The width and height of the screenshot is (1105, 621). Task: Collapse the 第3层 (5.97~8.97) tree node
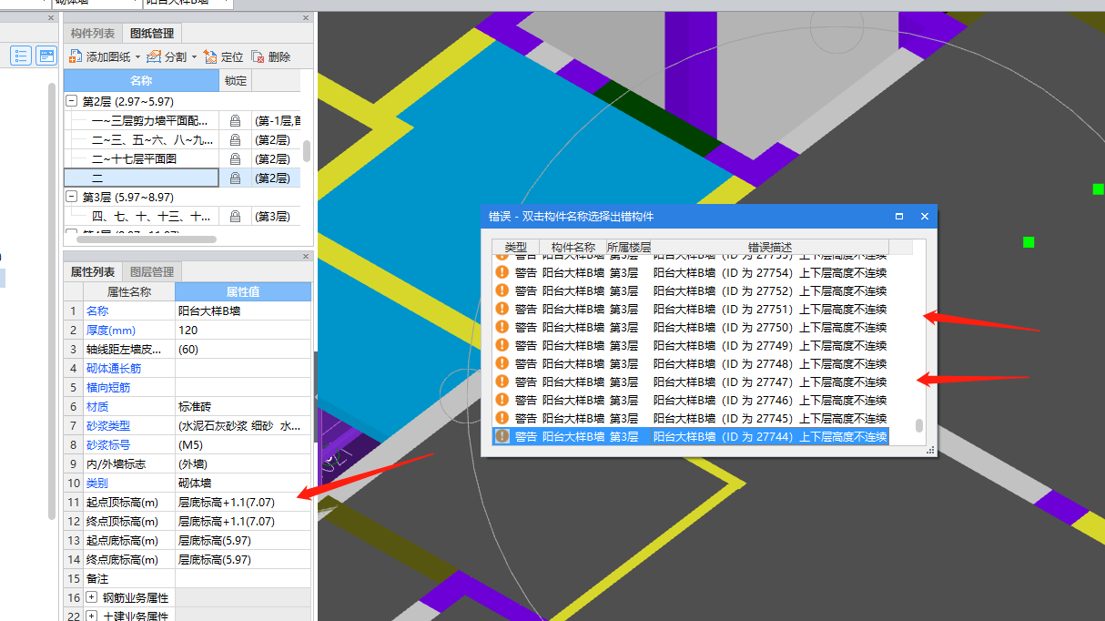click(x=72, y=197)
